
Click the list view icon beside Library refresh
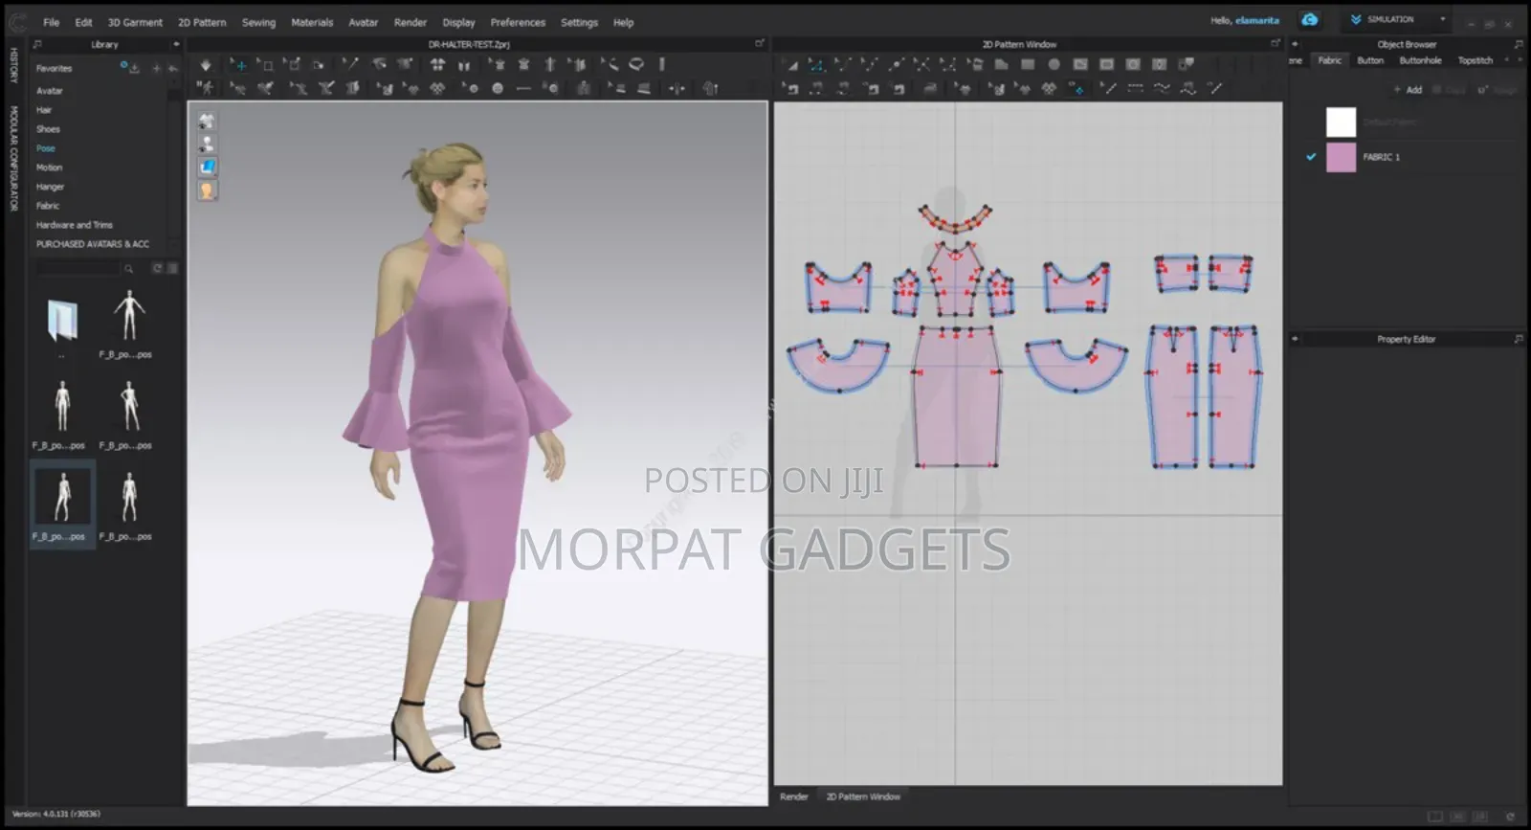pyautogui.click(x=172, y=269)
